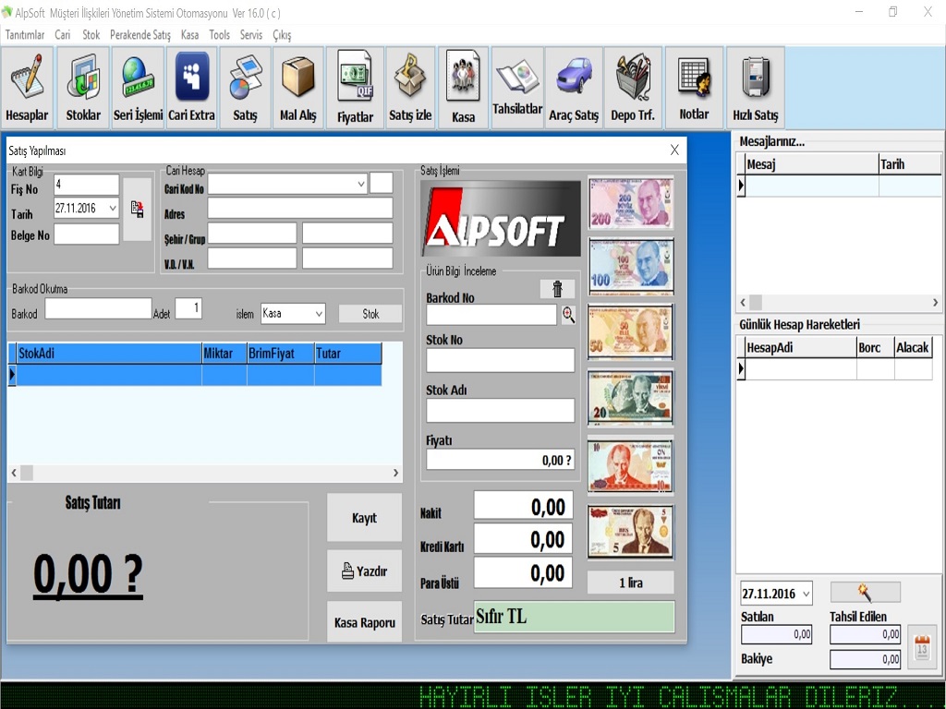
Task: Open Tahsilatlar toolbar icon
Action: (x=517, y=88)
